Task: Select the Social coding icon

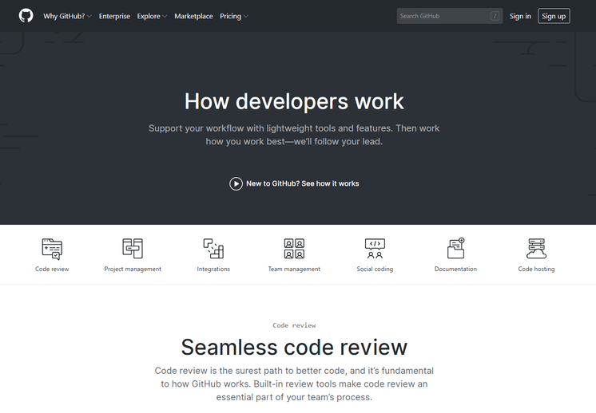Action: (375, 249)
